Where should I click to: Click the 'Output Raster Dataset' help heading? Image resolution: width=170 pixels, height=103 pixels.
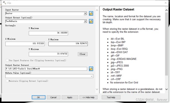click(x=118, y=9)
